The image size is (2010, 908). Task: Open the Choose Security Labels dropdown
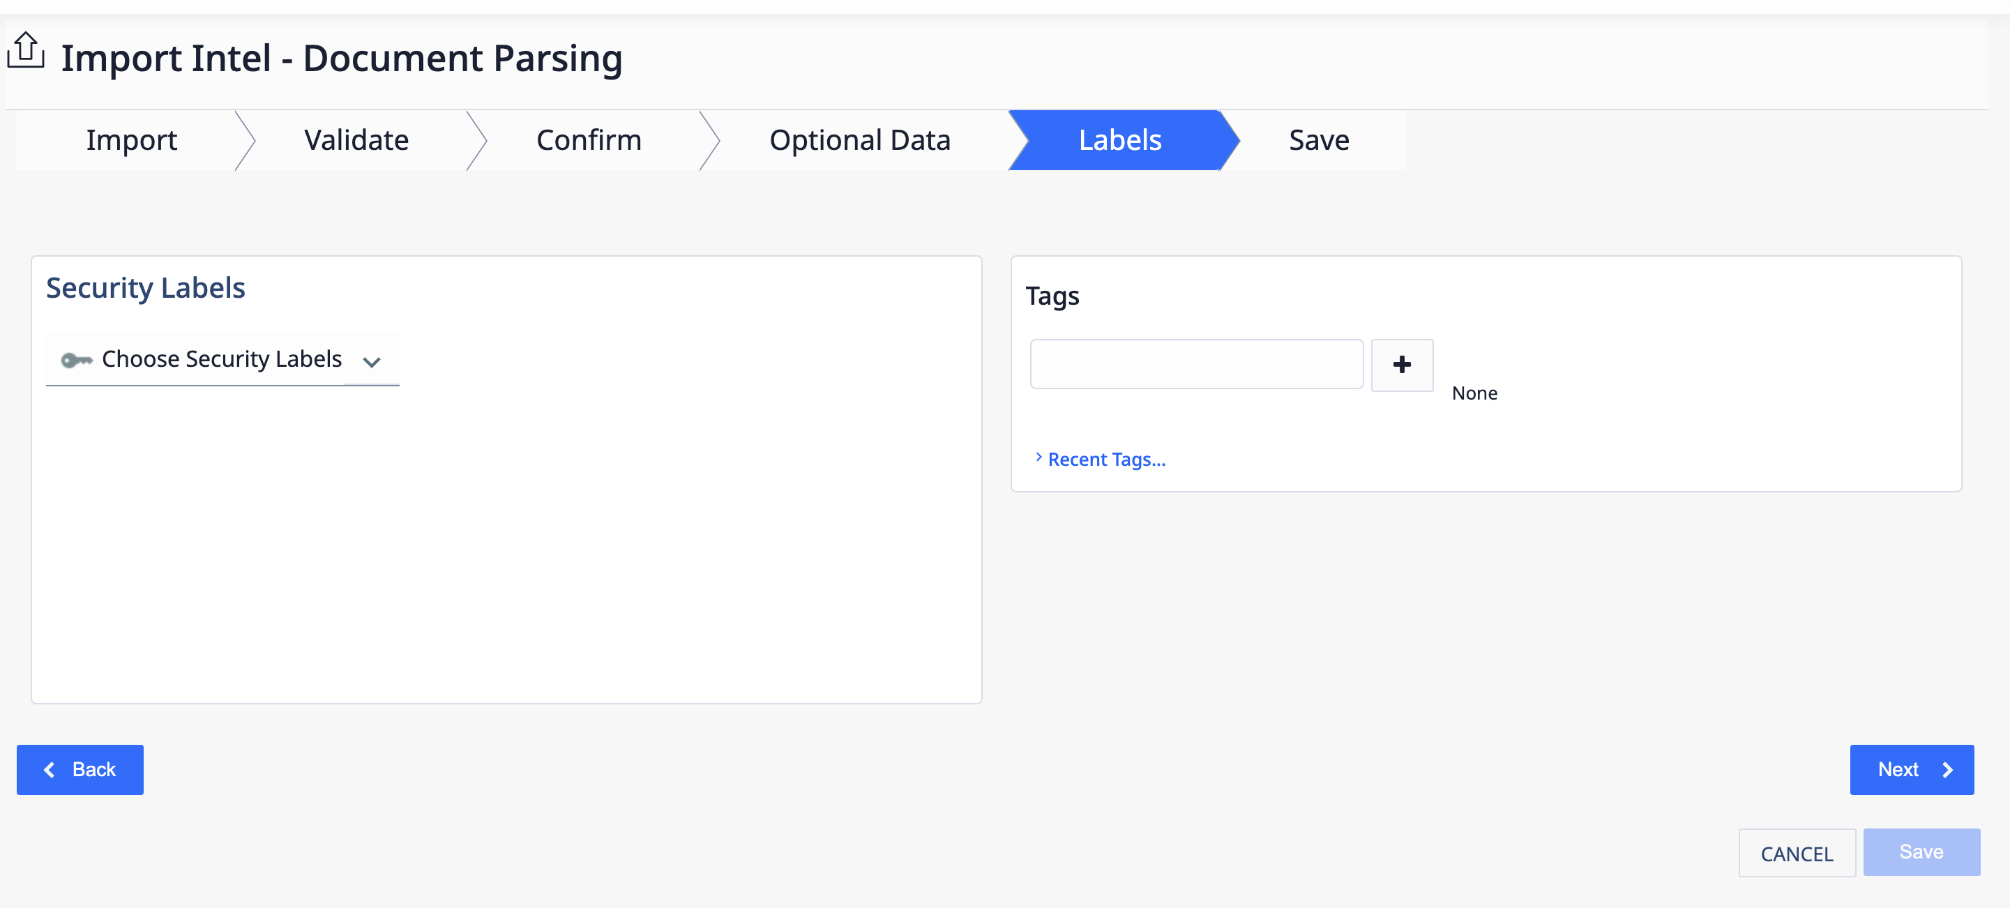tap(222, 360)
